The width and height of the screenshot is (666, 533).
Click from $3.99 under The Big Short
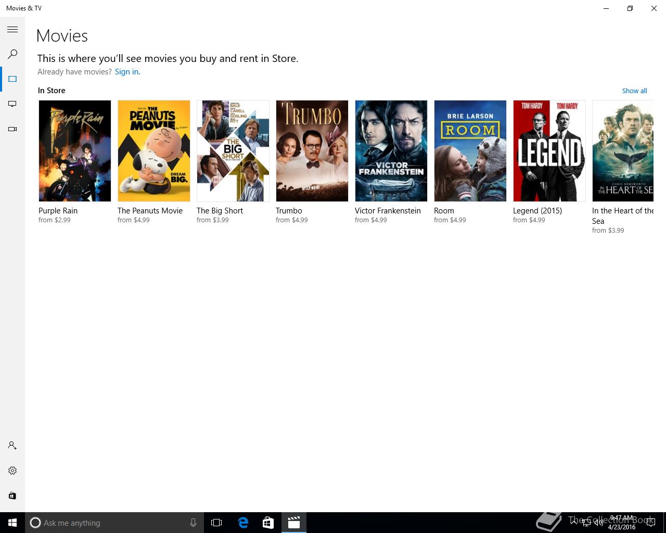[x=213, y=220]
